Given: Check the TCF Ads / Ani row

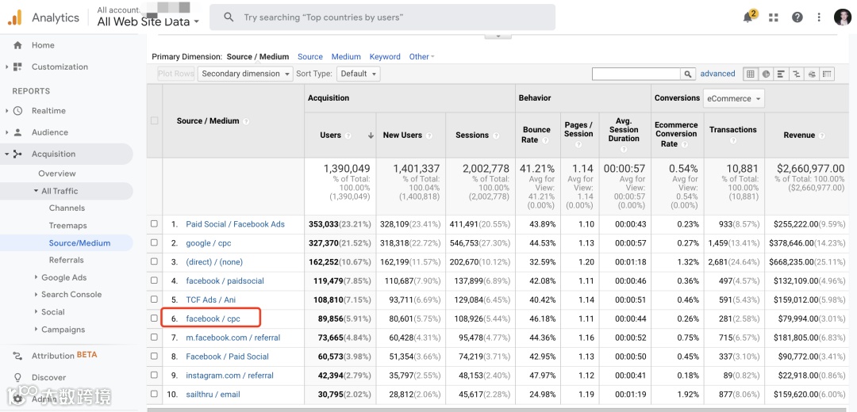Looking at the screenshot, I should point(154,299).
